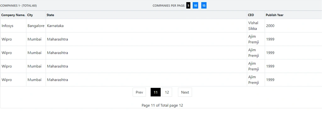322x113 pixels.
Task: Advance with the Next button
Action: (185, 92)
